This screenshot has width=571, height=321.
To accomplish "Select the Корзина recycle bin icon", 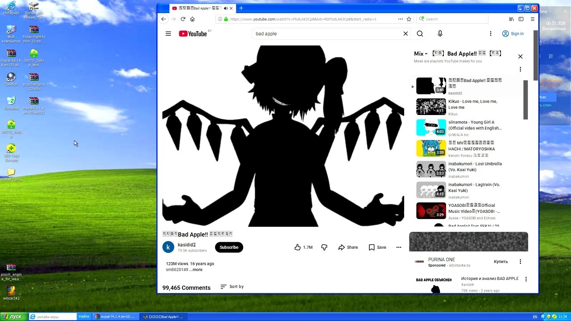I will click(11, 103).
